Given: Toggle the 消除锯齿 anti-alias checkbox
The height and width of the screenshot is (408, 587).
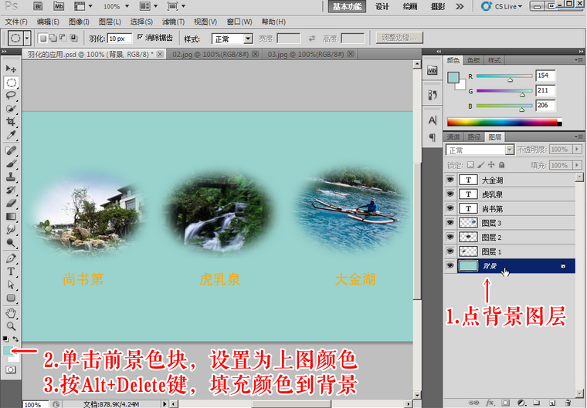Looking at the screenshot, I should (140, 38).
